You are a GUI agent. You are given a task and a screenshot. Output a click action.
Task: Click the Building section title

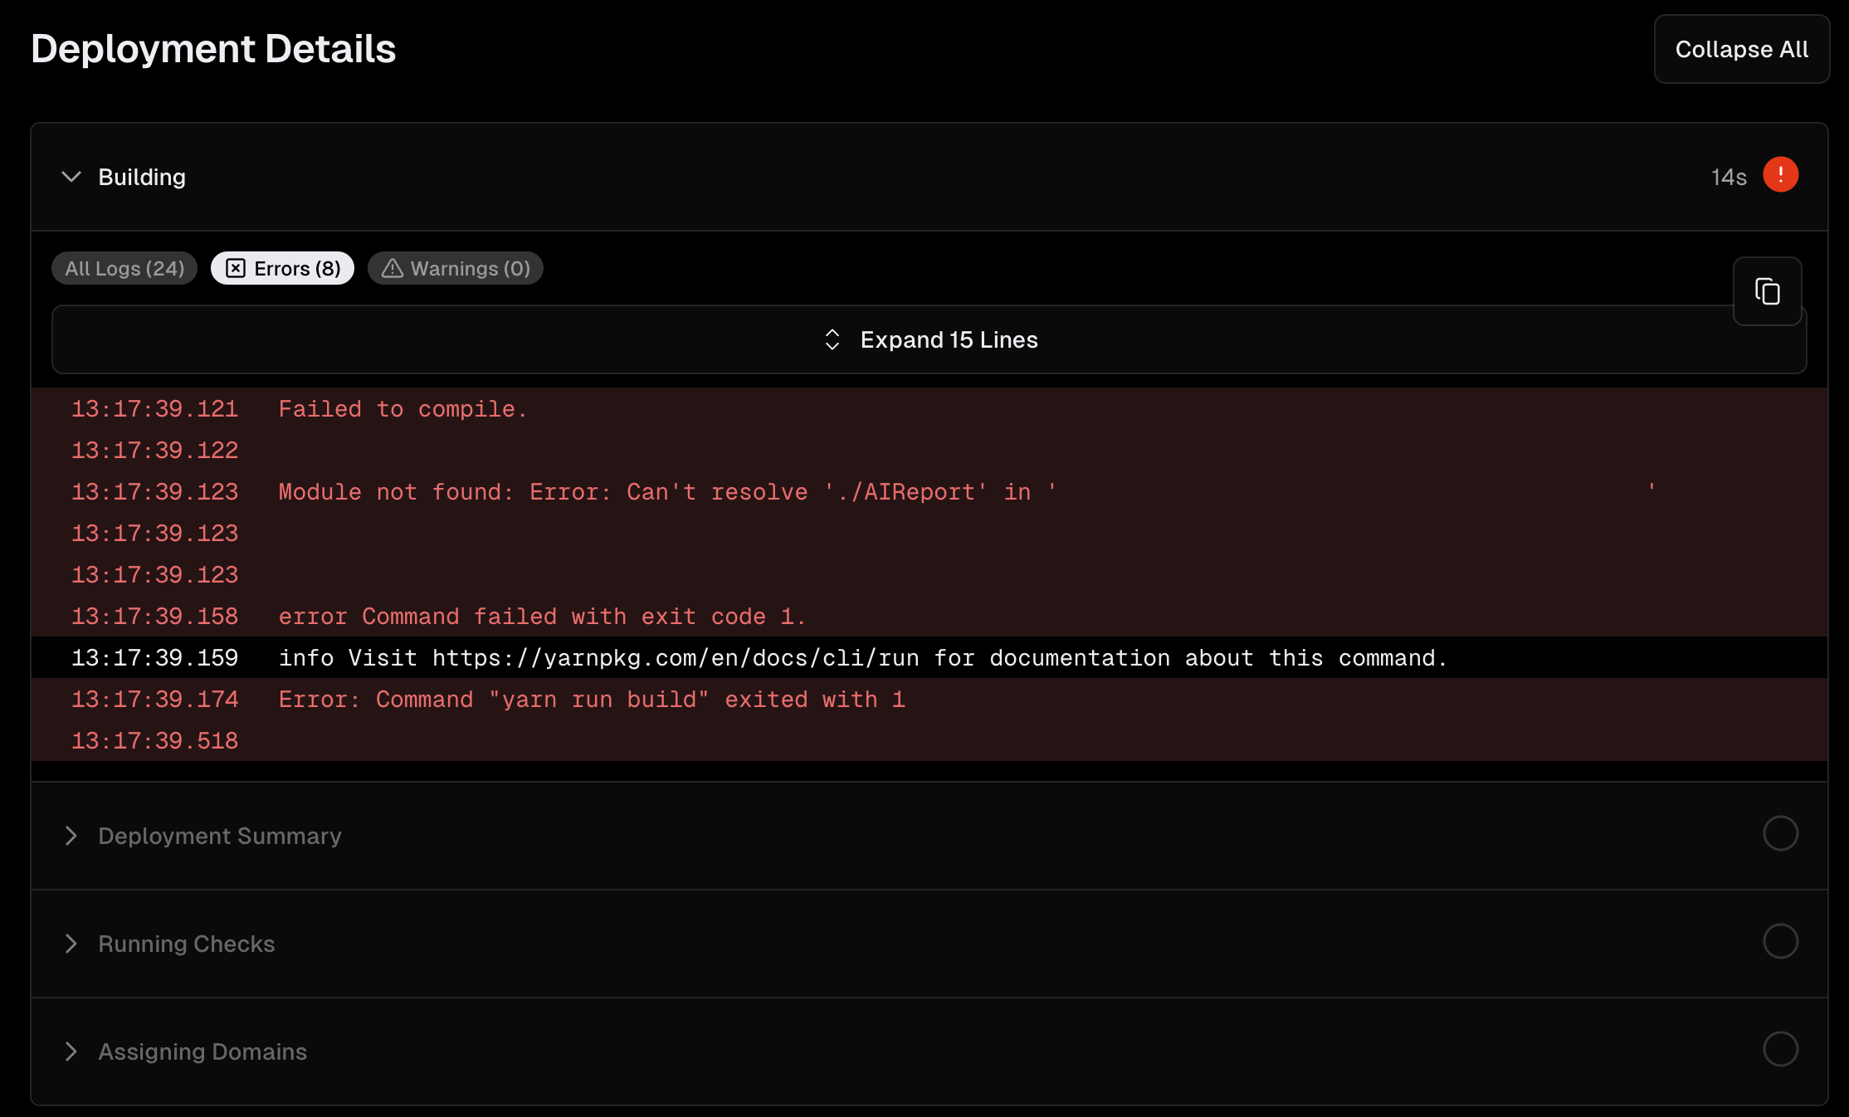tap(142, 177)
